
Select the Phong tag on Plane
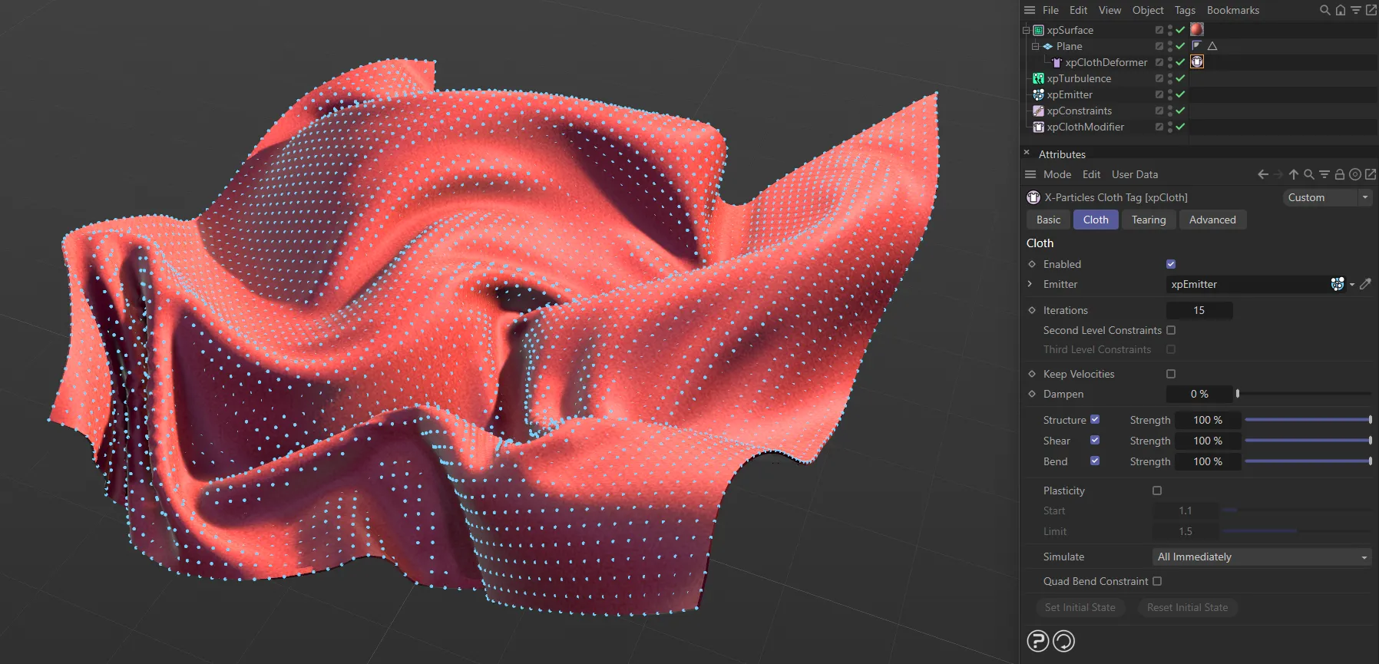(1196, 45)
